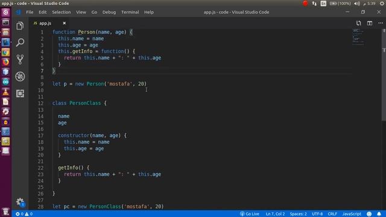Place cursor on 'class PersonClass {' line
The width and height of the screenshot is (386, 217).
tap(79, 103)
